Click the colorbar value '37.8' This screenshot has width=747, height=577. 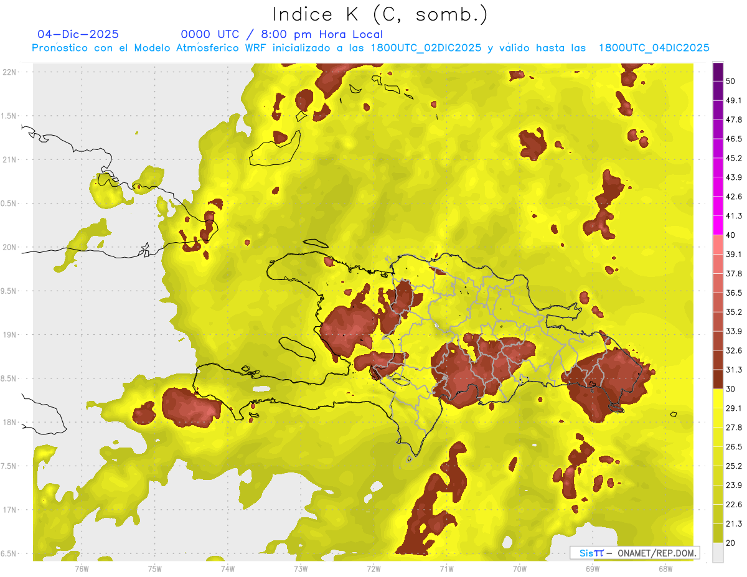733,273
